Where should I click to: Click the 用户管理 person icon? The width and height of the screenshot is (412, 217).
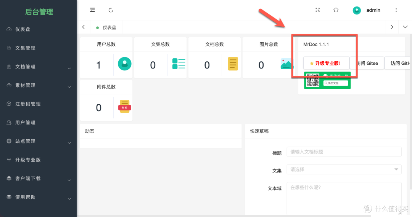click(x=9, y=122)
